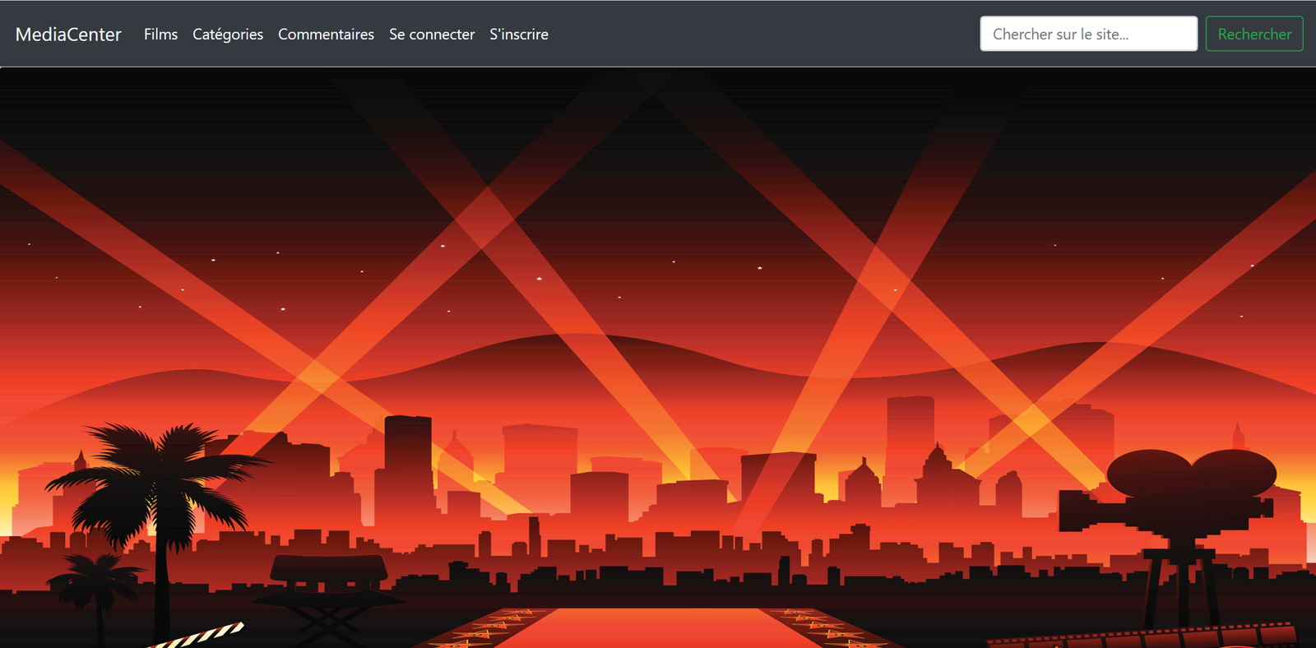
Task: Open the S'inscrire registration link
Action: tap(519, 35)
